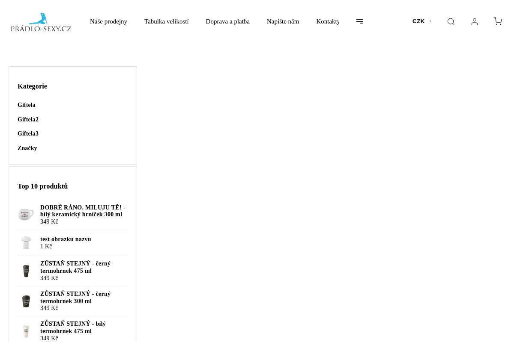This screenshot has height=342, width=514.
Task: Open the search magnifier icon
Action: [x=451, y=21]
